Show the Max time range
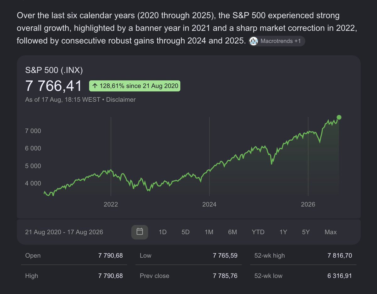Screen dimensions: 377x294 [331, 232]
